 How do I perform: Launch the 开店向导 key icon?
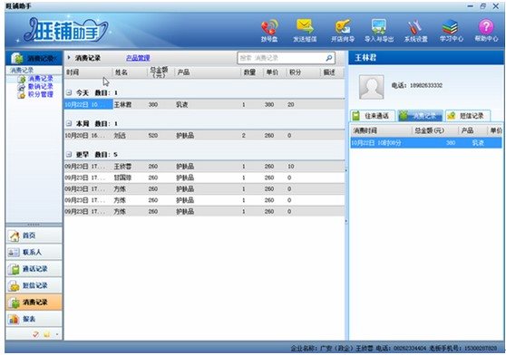click(x=343, y=27)
